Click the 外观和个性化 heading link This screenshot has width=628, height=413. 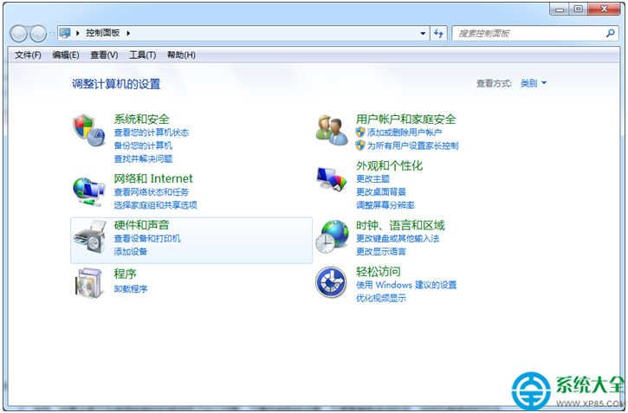point(389,165)
